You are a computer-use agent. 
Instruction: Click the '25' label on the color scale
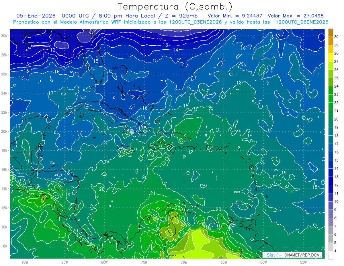tap(336, 78)
